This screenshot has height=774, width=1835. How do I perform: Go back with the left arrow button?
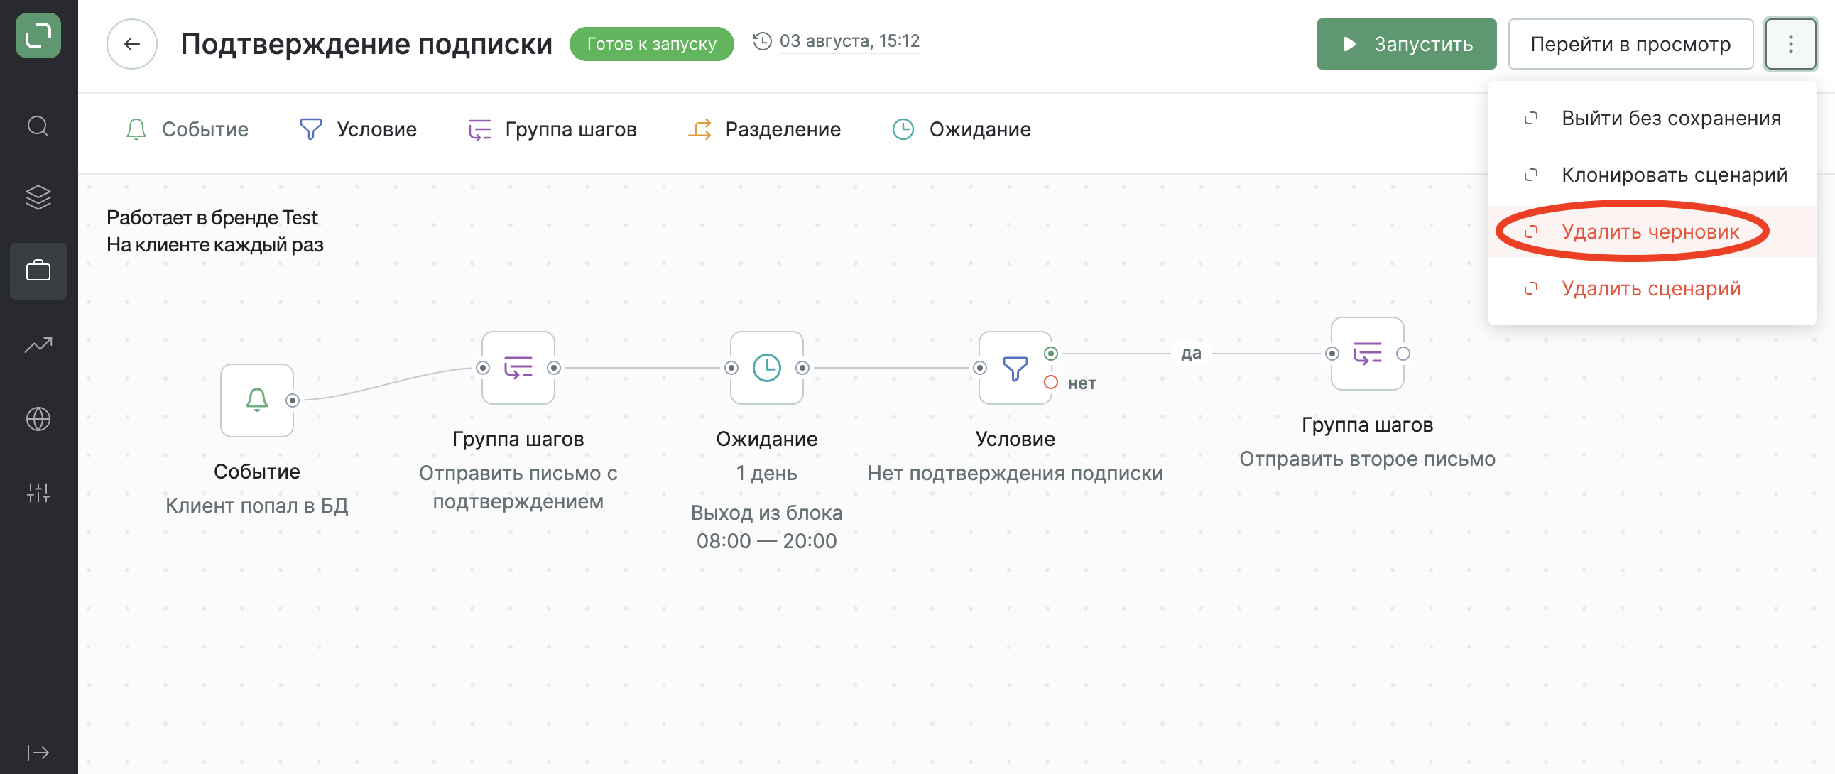pos(132,44)
